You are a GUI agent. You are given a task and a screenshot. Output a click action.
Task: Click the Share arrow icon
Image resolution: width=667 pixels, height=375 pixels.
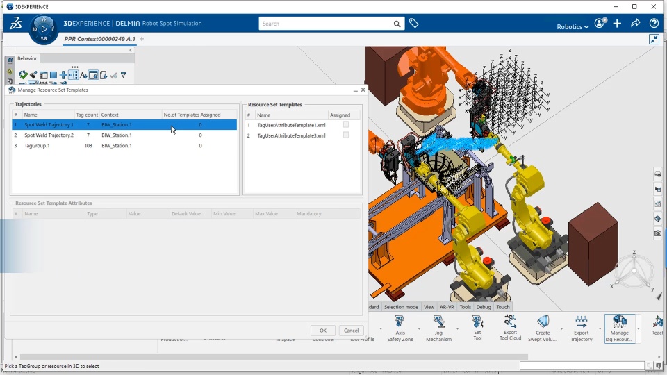coord(636,23)
